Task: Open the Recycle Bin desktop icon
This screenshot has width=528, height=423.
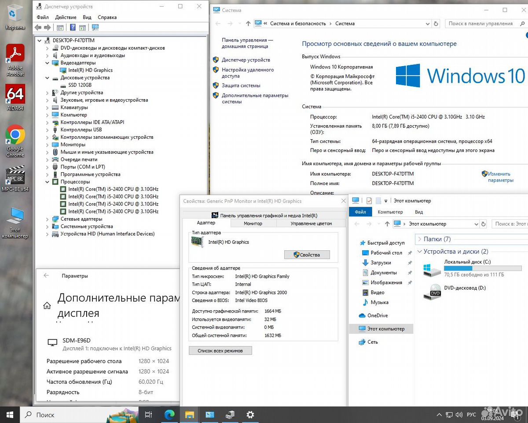Action: tap(15, 17)
